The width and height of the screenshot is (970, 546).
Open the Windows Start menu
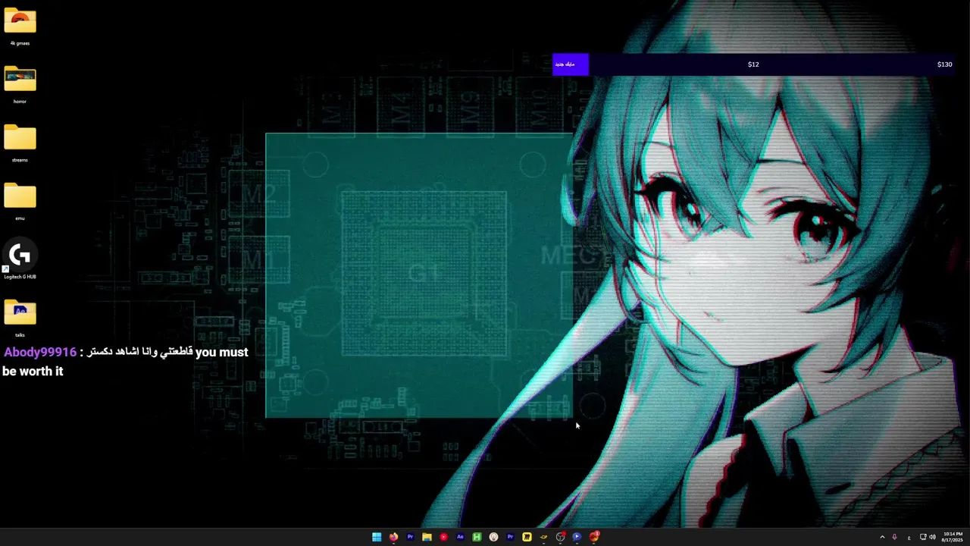coord(377,537)
